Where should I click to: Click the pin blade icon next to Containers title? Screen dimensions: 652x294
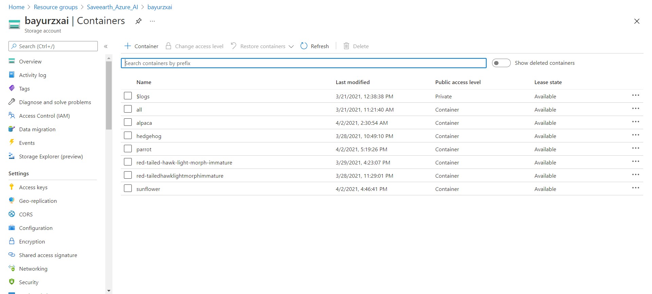pyautogui.click(x=138, y=21)
